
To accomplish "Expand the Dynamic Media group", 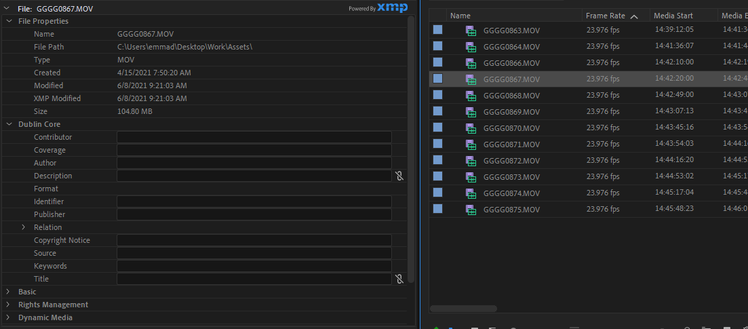I will coord(8,317).
